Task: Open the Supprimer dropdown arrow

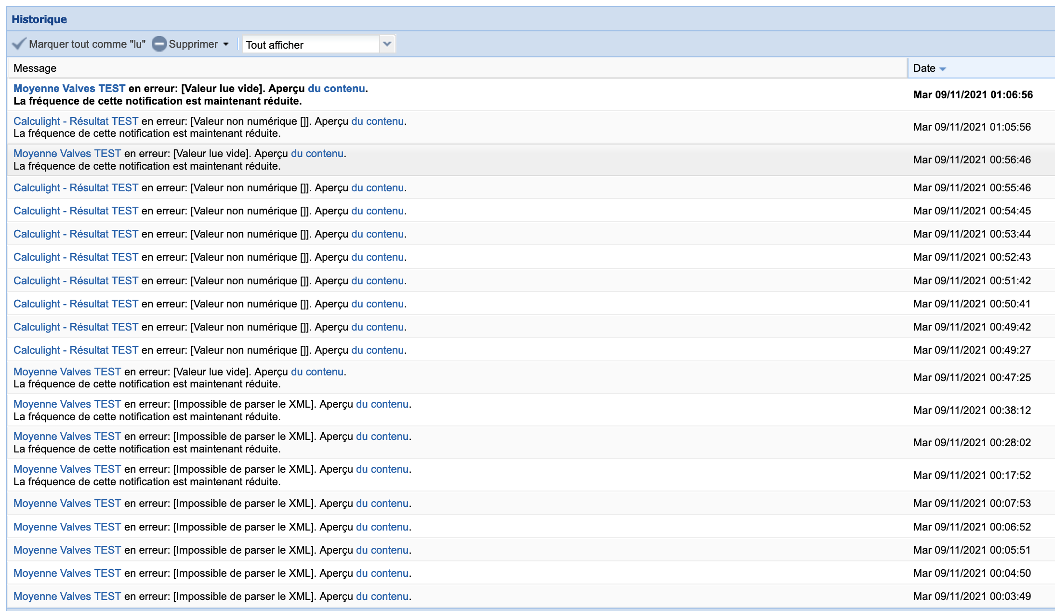Action: 226,44
